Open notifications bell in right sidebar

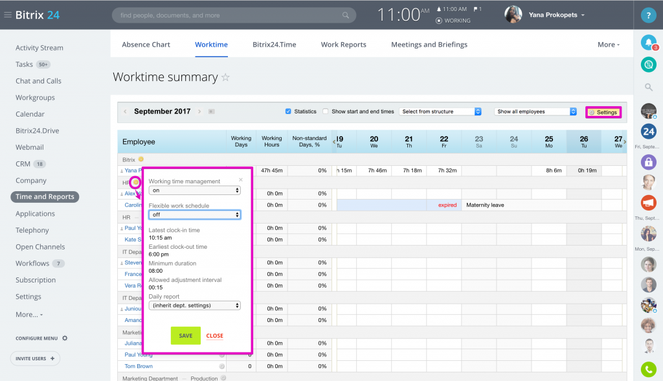[x=648, y=42]
